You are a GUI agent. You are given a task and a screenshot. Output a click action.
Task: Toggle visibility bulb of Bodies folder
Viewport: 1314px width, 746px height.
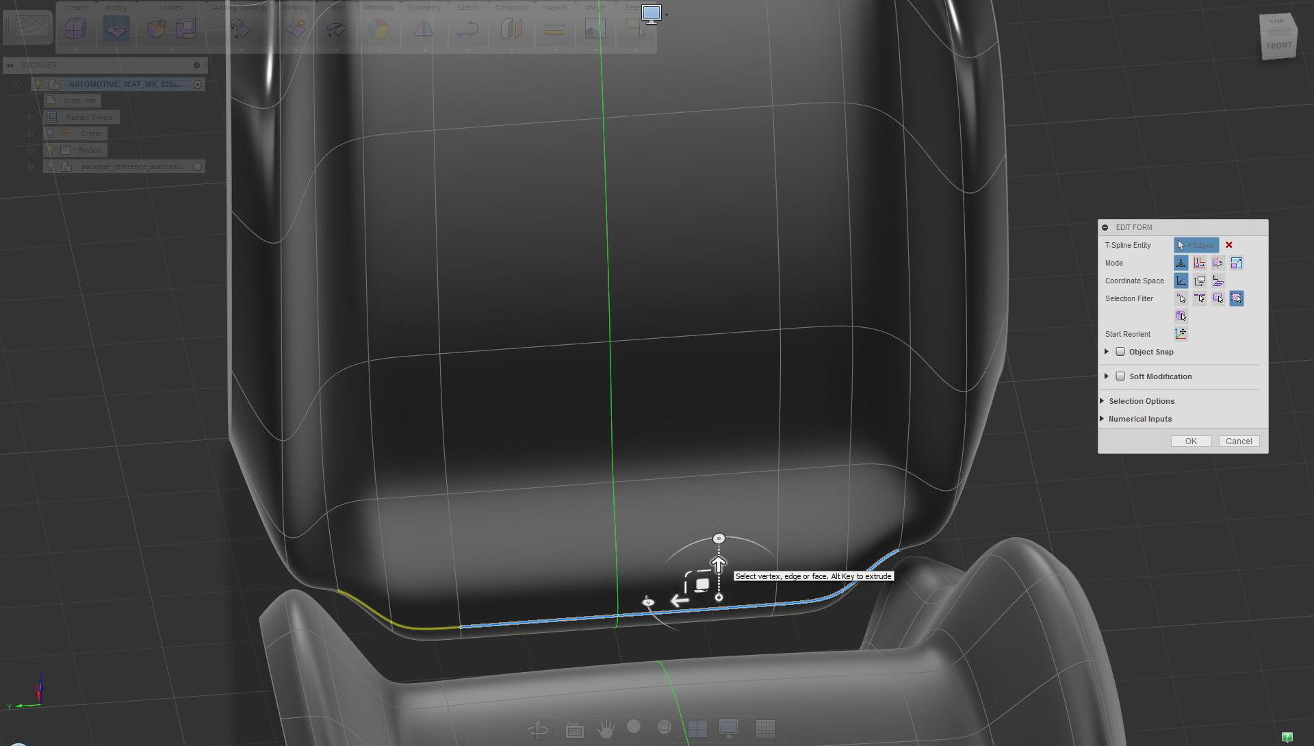[50, 150]
